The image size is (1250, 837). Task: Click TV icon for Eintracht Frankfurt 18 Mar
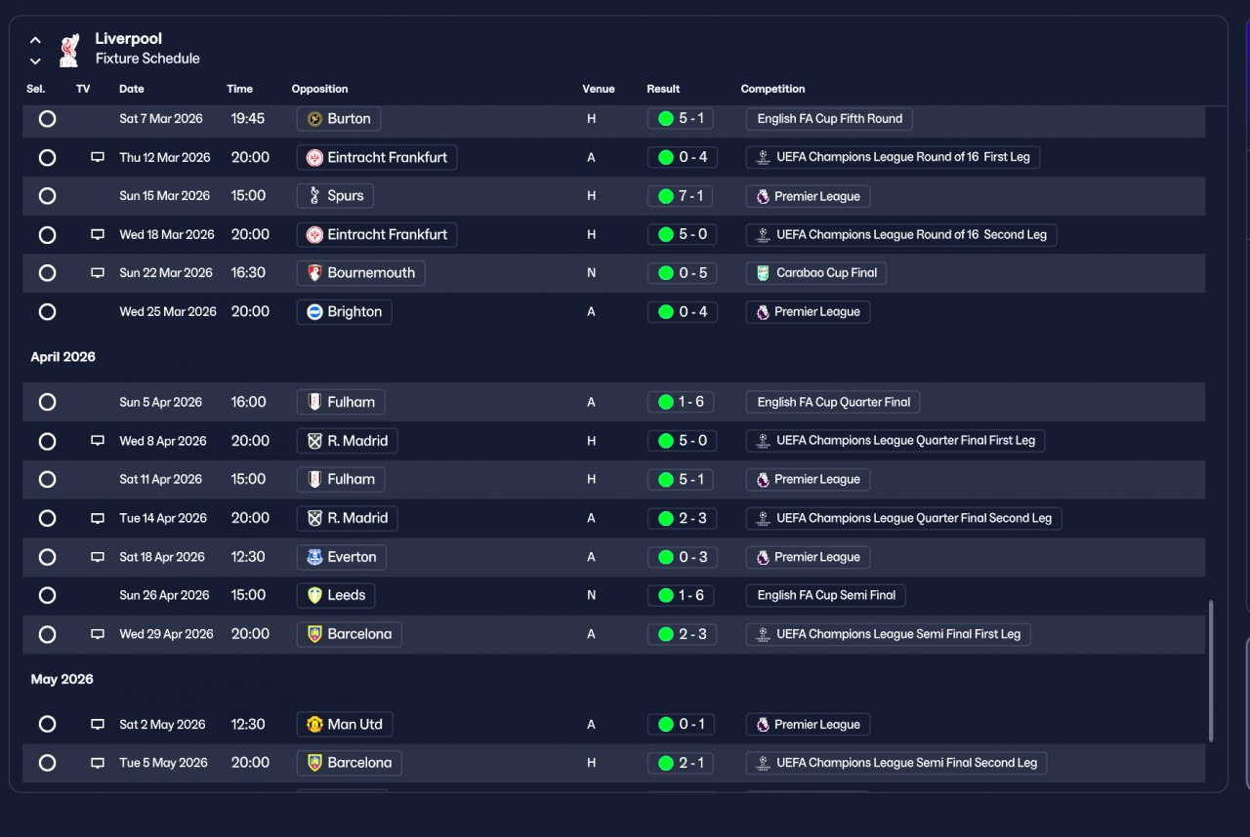[x=98, y=234]
